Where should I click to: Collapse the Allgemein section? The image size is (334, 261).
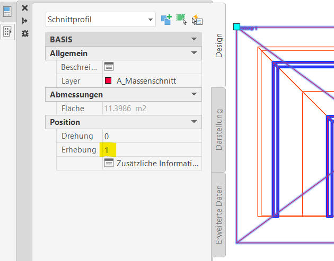tap(194, 53)
